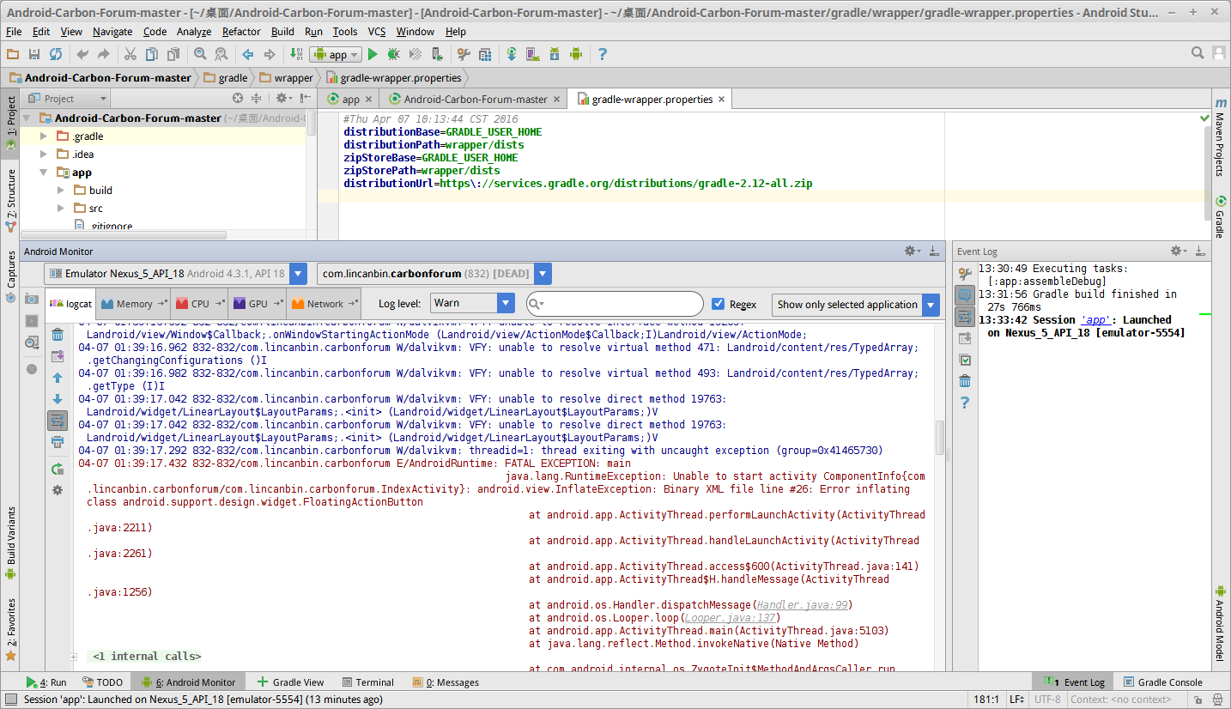
Task: Toggle the Gradle tool window side tab
Action: (1220, 218)
